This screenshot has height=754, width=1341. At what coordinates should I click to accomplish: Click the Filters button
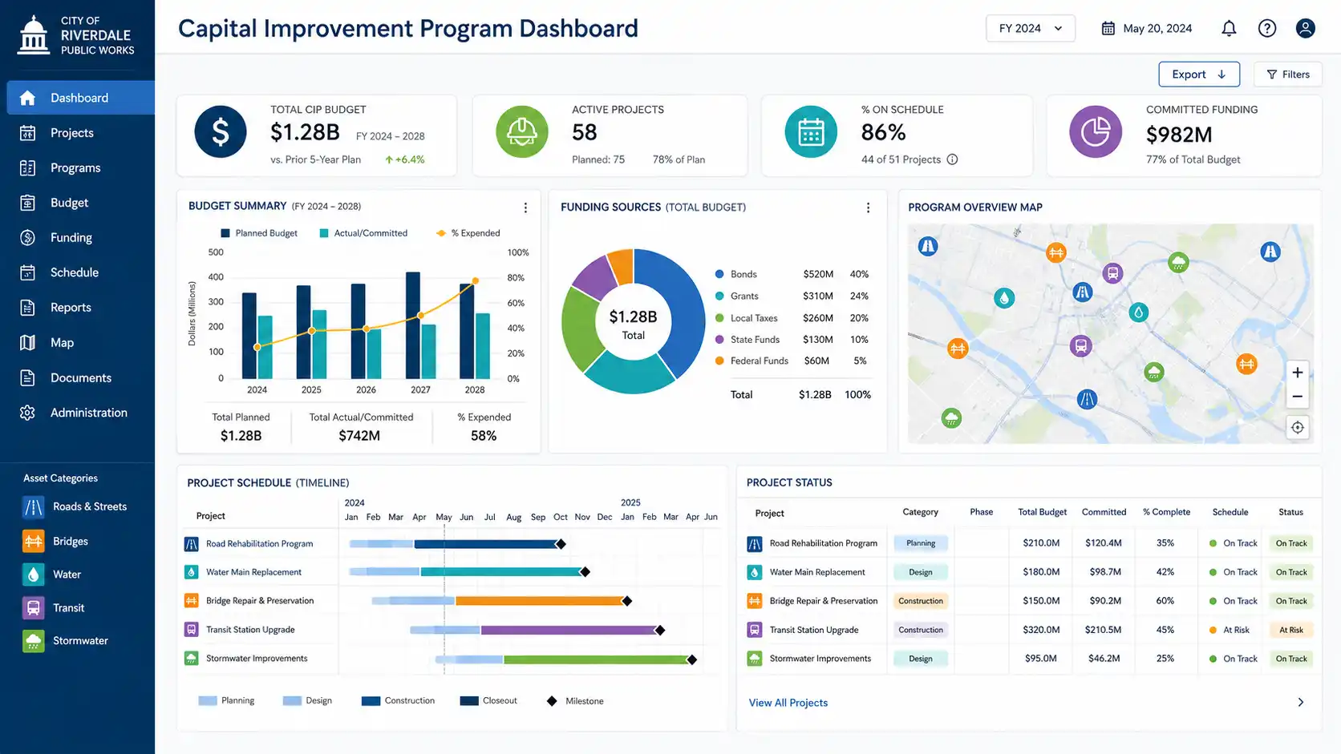tap(1288, 75)
